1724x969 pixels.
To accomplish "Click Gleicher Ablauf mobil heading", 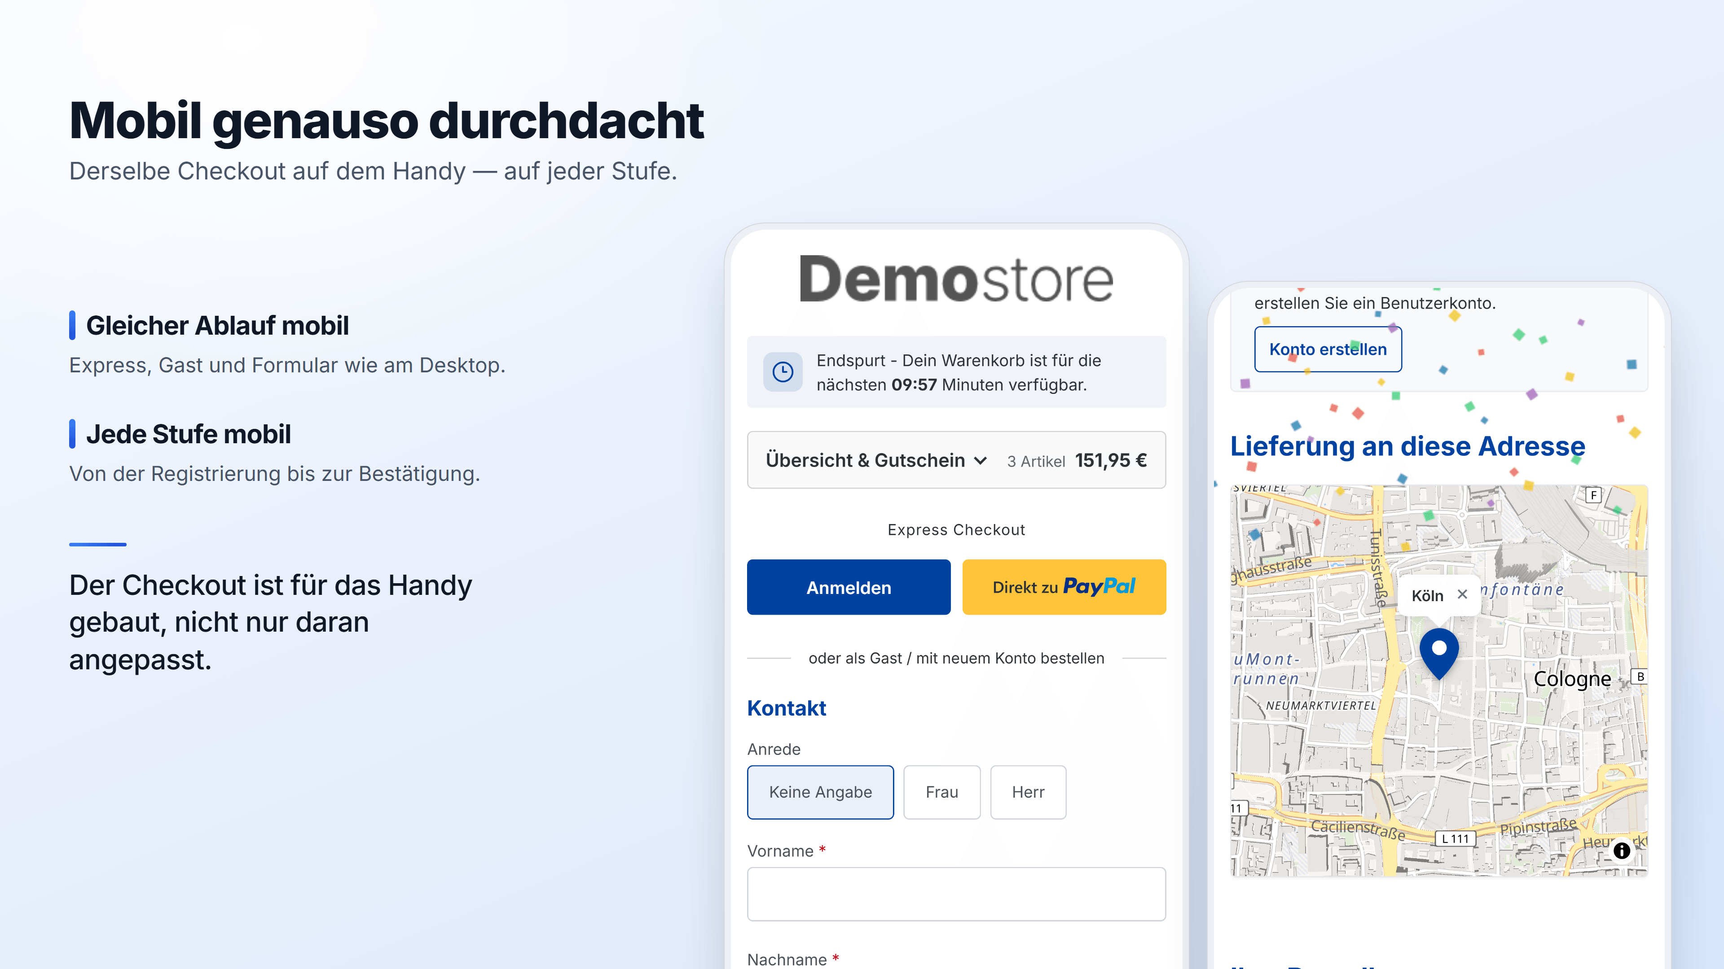I will click(217, 326).
